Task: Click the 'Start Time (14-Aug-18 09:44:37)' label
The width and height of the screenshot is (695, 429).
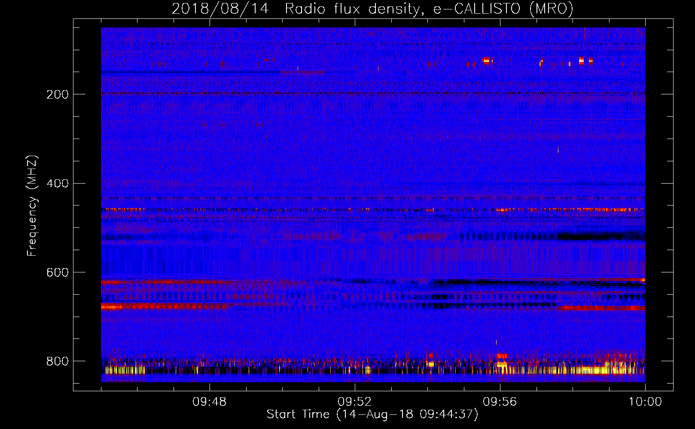Action: (372, 414)
